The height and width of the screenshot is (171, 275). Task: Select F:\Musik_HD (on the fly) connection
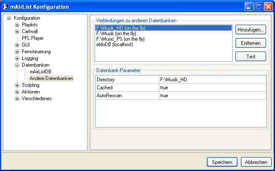point(164,28)
